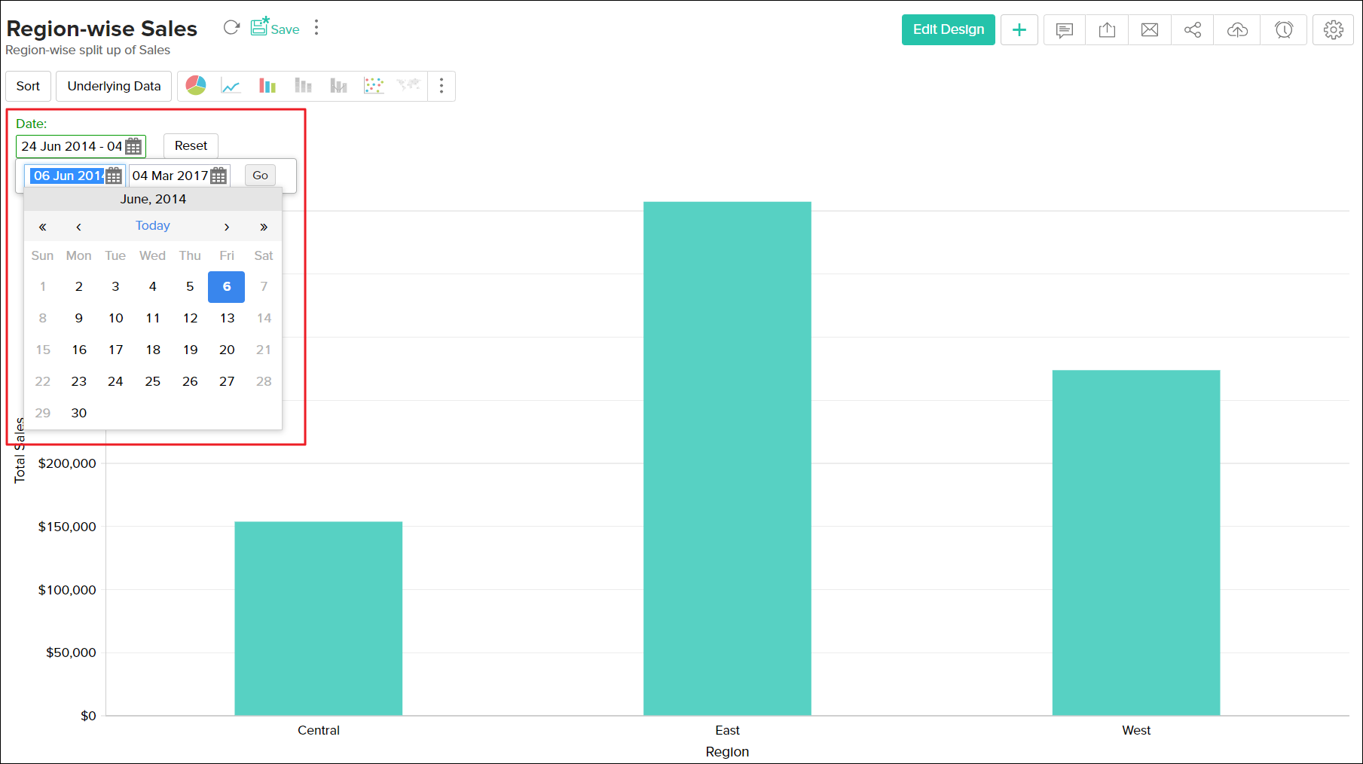The height and width of the screenshot is (764, 1363).
Task: Open the more options menu beside Save
Action: coord(316,27)
